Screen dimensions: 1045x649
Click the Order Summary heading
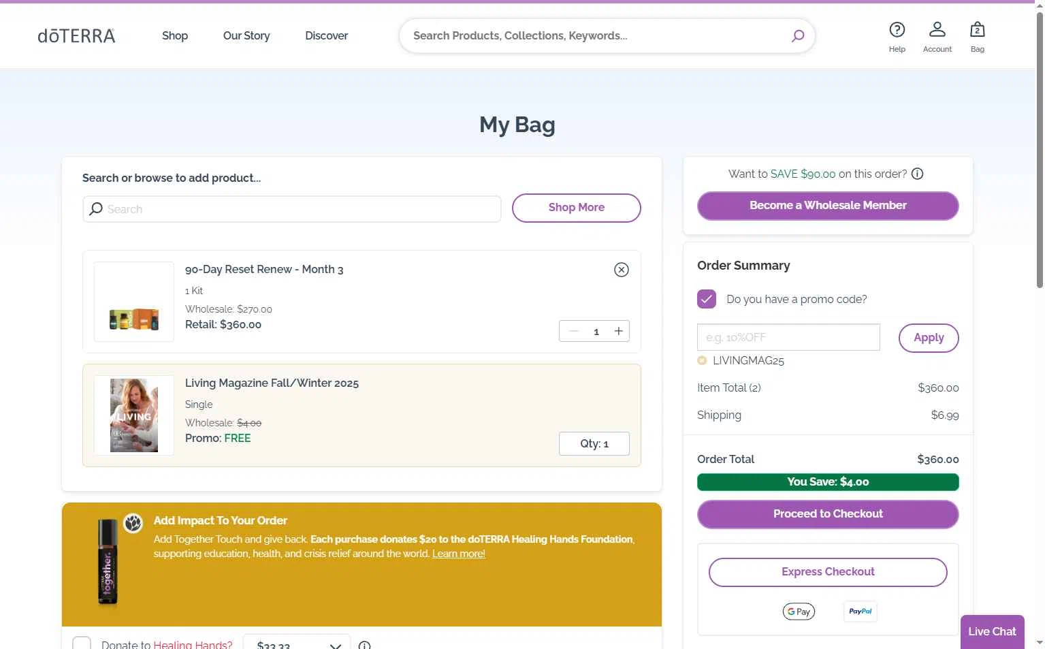click(x=743, y=266)
